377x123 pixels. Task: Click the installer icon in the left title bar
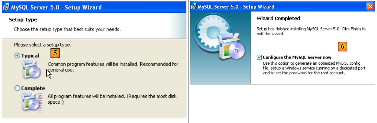6,7
